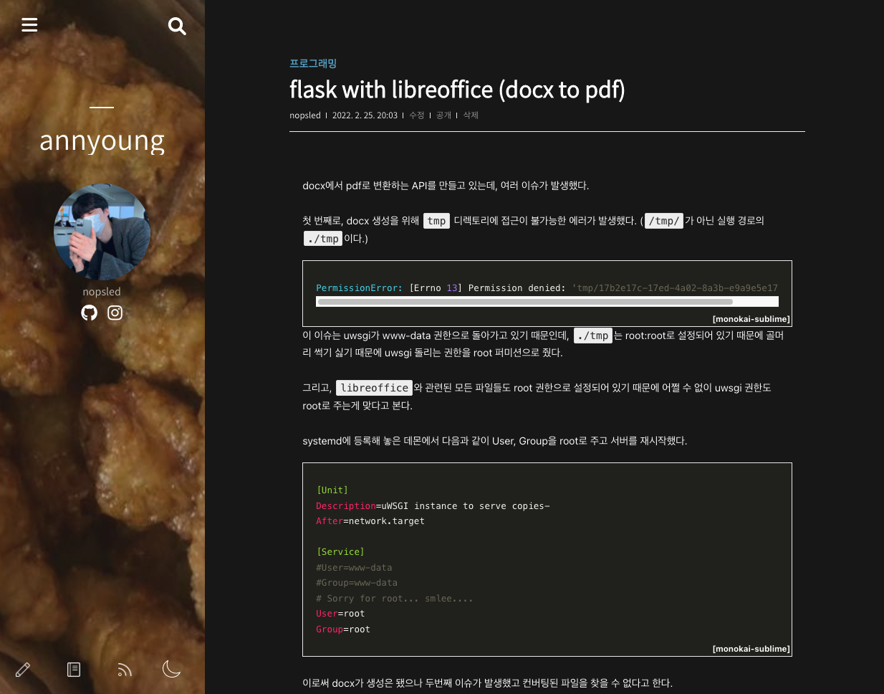Open the RSS feed icon
This screenshot has width=884, height=694.
(125, 670)
